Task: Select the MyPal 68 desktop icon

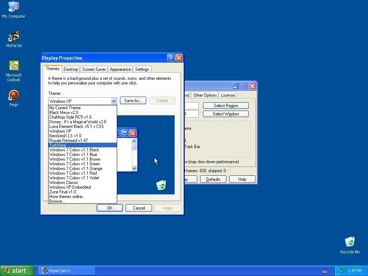Action: pyautogui.click(x=14, y=40)
